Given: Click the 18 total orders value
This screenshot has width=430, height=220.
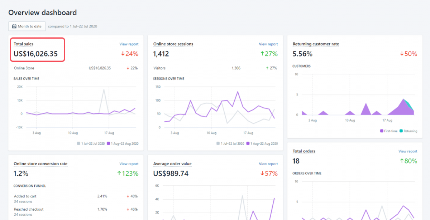Looking at the screenshot, I should click(296, 161).
